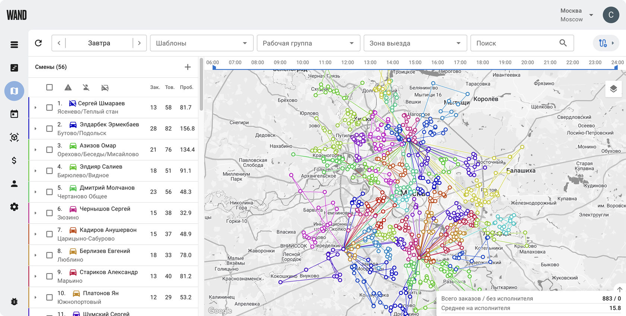Image resolution: width=626 pixels, height=316 pixels.
Task: Go to next day arrow
Action: [139, 43]
